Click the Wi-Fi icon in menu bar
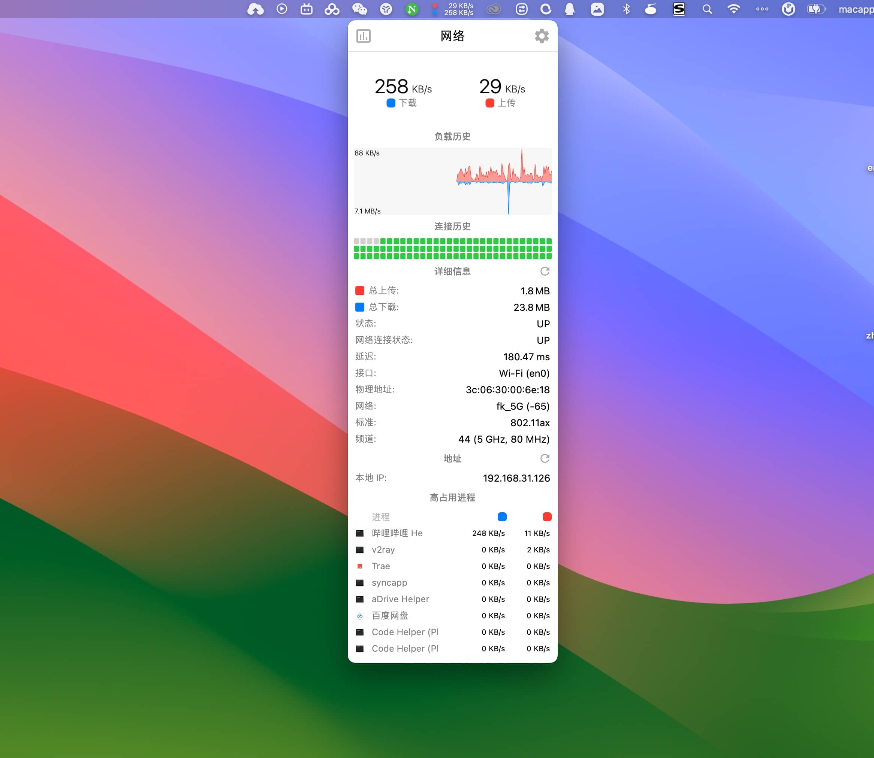The image size is (874, 758). coord(733,9)
